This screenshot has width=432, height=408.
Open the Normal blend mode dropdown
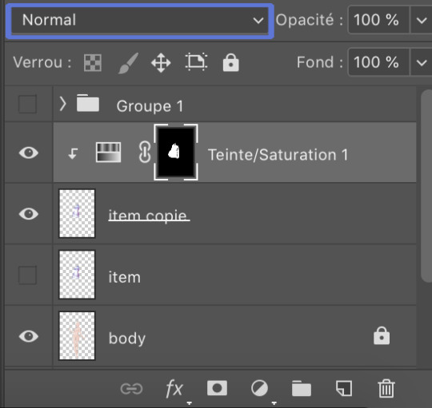click(x=140, y=20)
